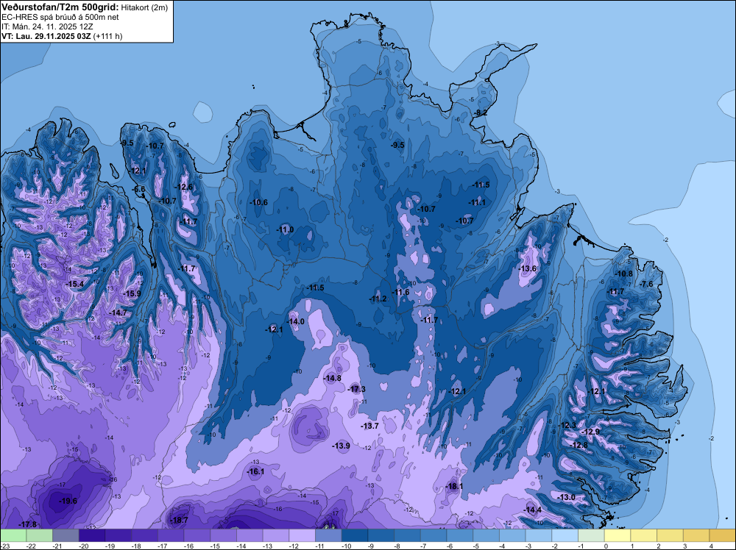
Task: Click the -12.9 temperature value
Action: pos(591,432)
